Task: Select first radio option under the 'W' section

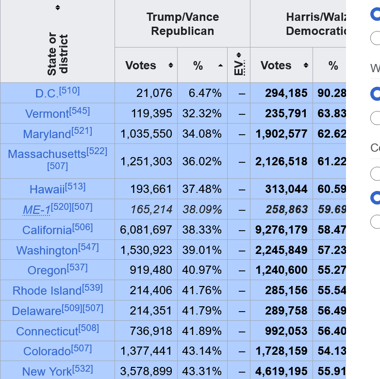Action: [376, 94]
